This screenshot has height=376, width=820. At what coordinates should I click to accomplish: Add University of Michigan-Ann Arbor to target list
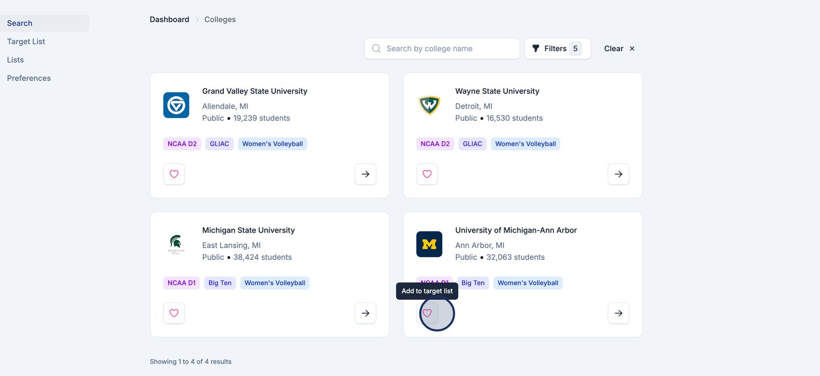[427, 313]
